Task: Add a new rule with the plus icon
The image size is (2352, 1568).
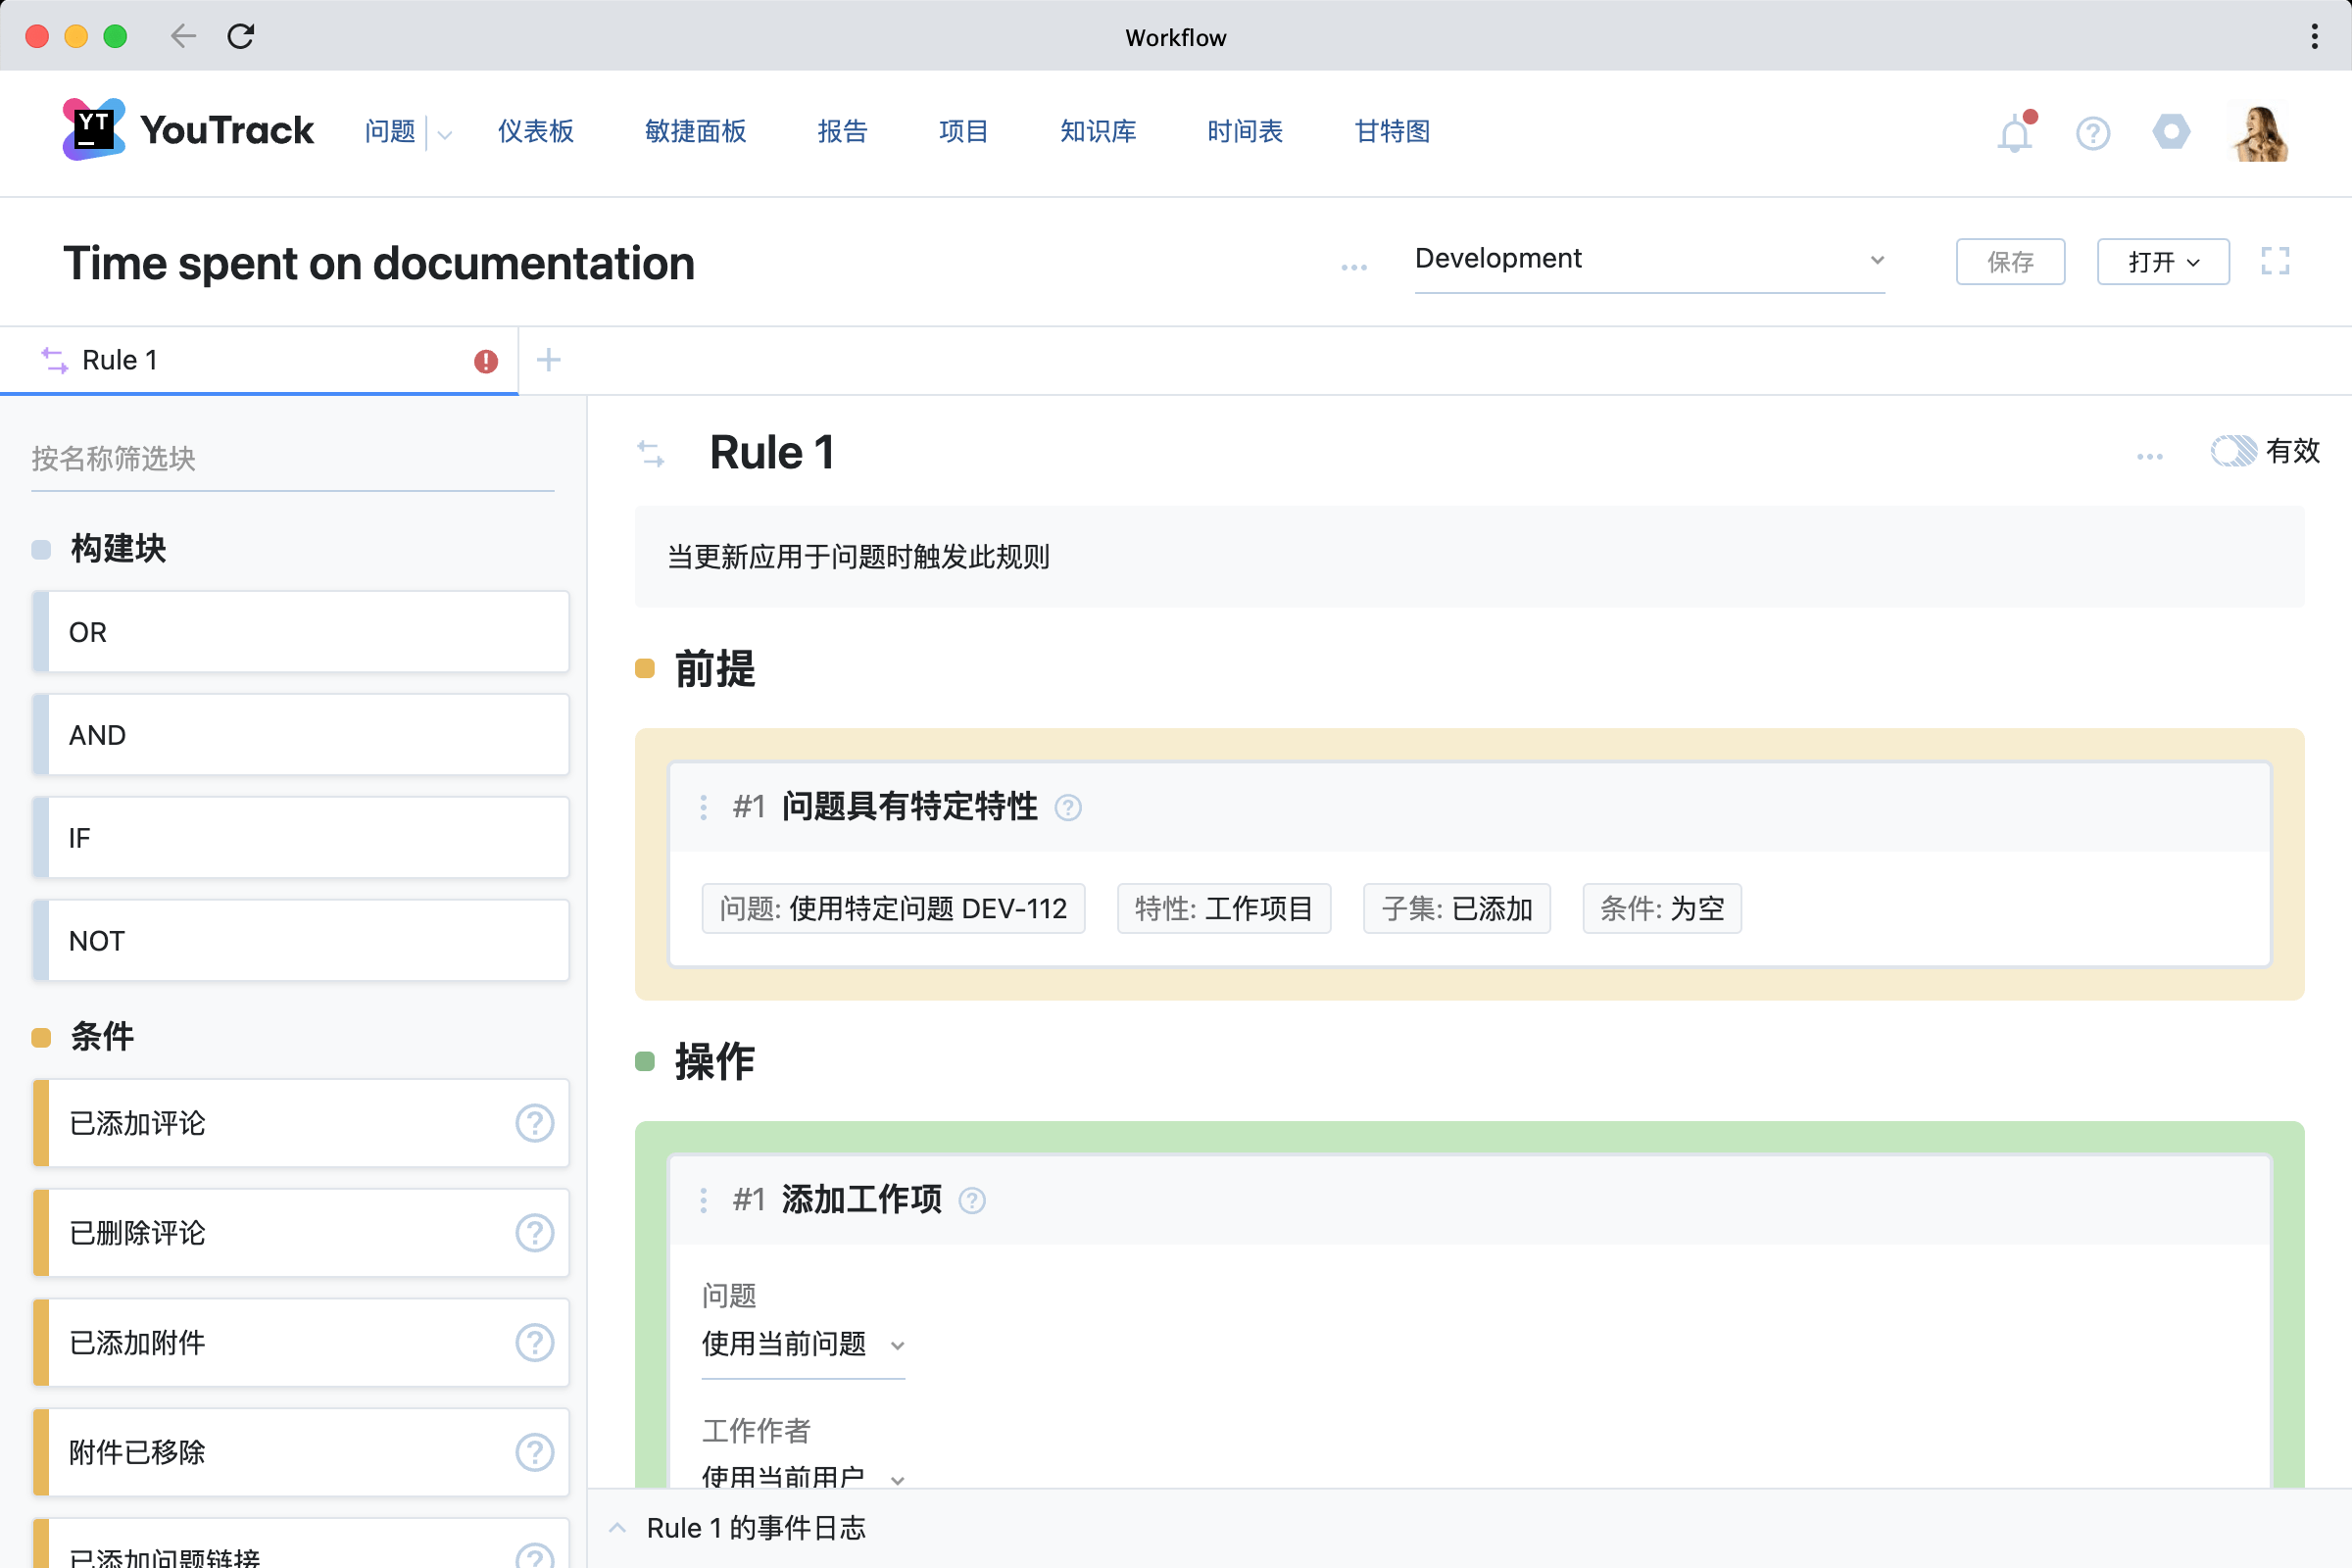Action: 548,359
